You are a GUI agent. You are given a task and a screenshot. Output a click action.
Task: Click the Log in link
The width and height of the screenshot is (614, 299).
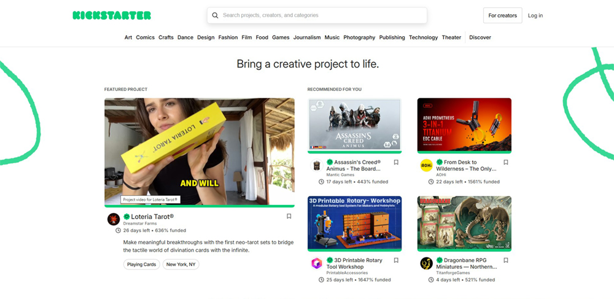(x=535, y=15)
